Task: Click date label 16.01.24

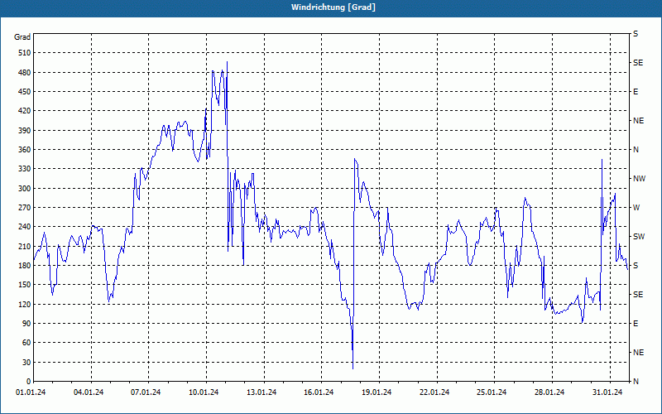Action: [319, 392]
